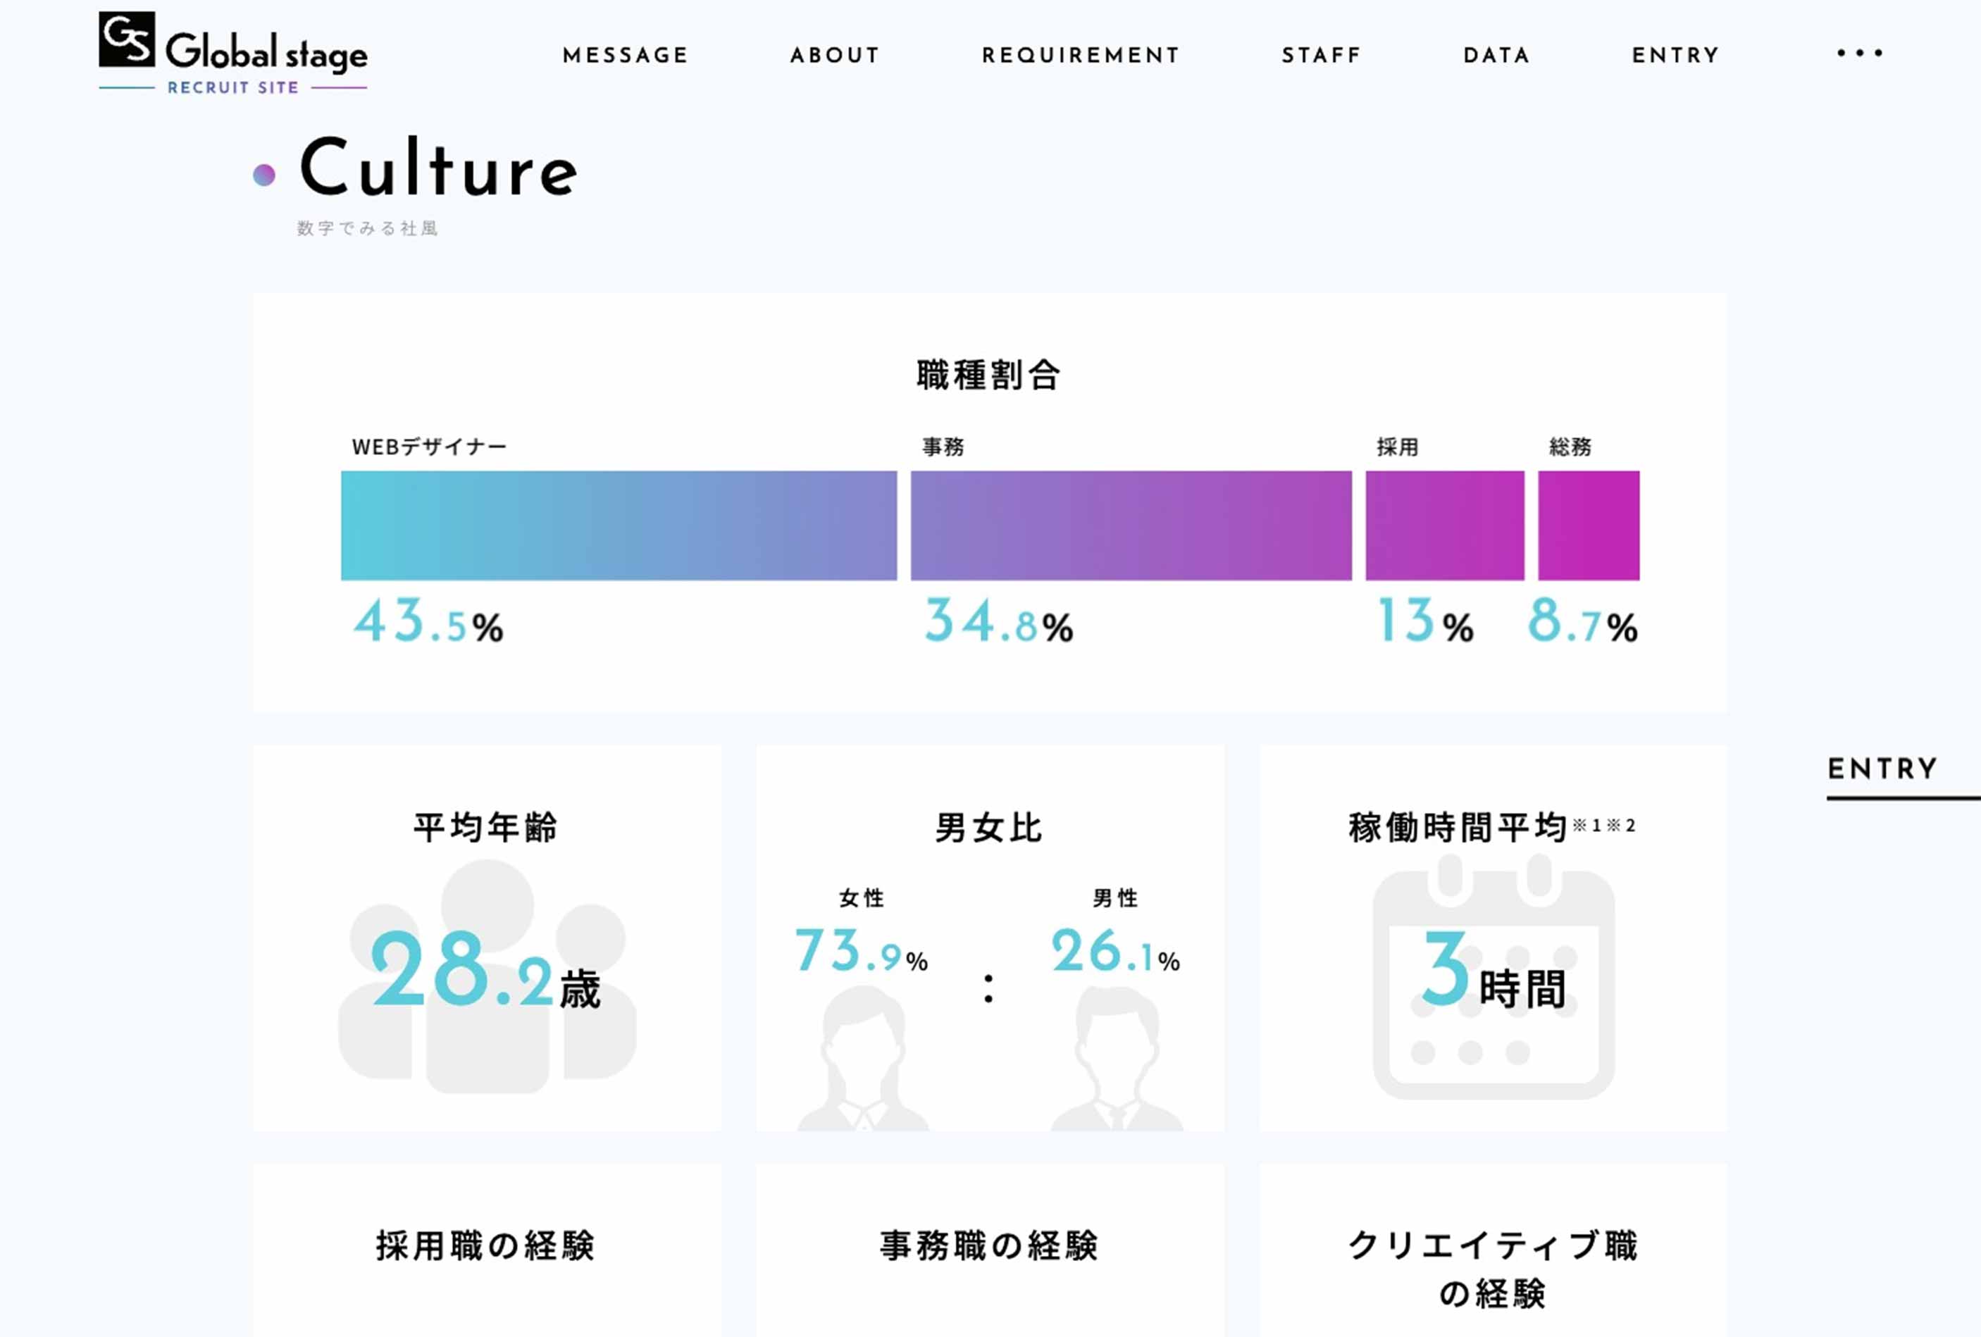
Task: Click the Global stage logo
Action: tap(232, 51)
